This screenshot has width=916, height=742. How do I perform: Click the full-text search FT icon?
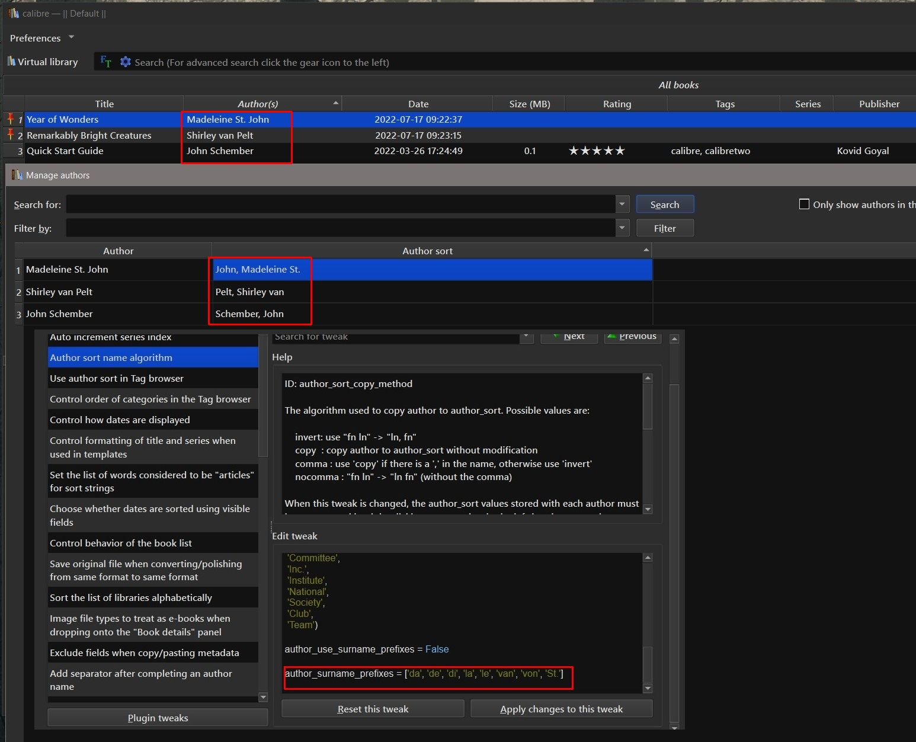[105, 62]
